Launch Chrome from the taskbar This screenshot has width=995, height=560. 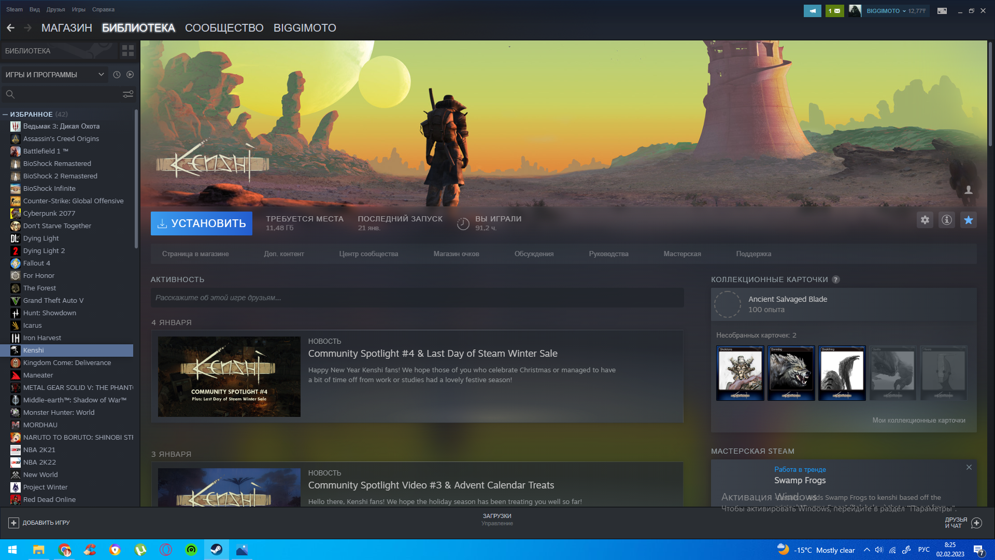pyautogui.click(x=64, y=550)
